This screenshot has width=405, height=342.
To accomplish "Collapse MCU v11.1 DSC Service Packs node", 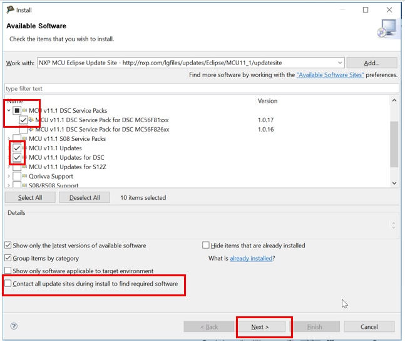I will (x=9, y=111).
